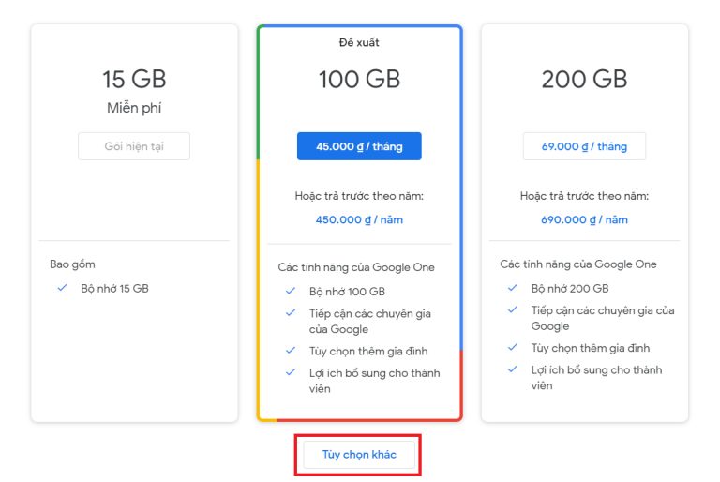The image size is (720, 482).
Task: Click the checkmark beside "Bộ nhớ 100 GB"
Action: point(291,292)
